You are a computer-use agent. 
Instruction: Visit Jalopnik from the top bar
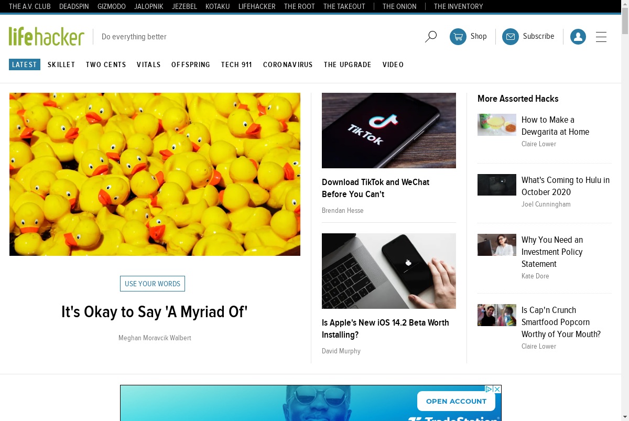149,6
